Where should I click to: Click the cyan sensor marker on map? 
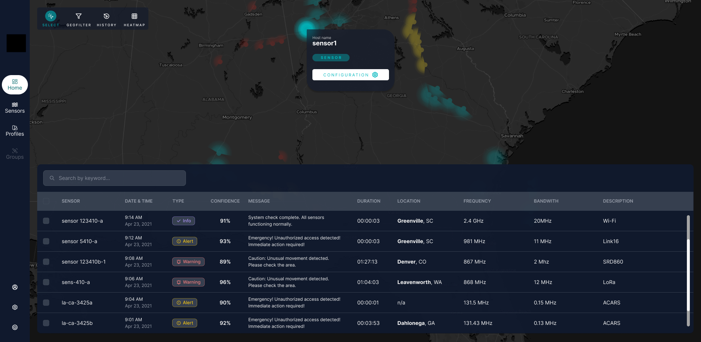click(306, 29)
